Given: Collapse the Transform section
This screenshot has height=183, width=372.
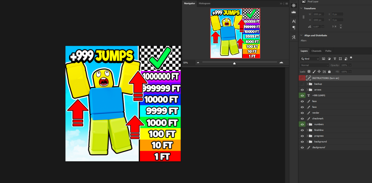Looking at the screenshot, I should 301,8.
